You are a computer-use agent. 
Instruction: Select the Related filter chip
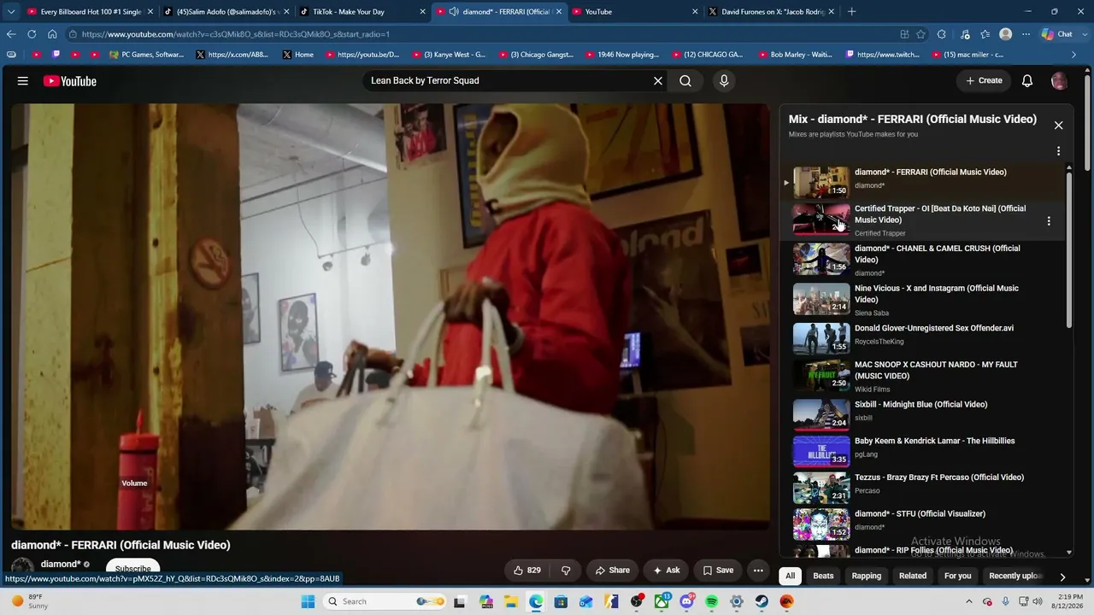coord(913,576)
